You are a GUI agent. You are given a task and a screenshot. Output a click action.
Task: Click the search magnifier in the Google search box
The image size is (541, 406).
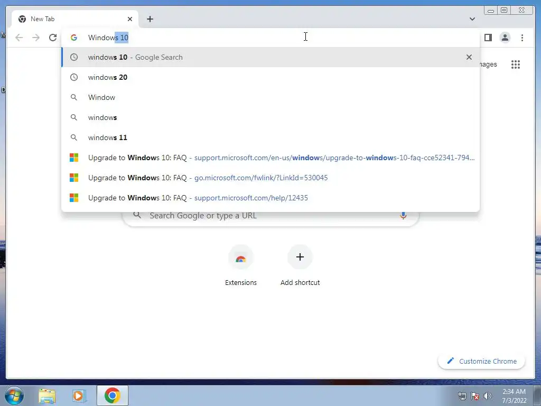point(137,216)
